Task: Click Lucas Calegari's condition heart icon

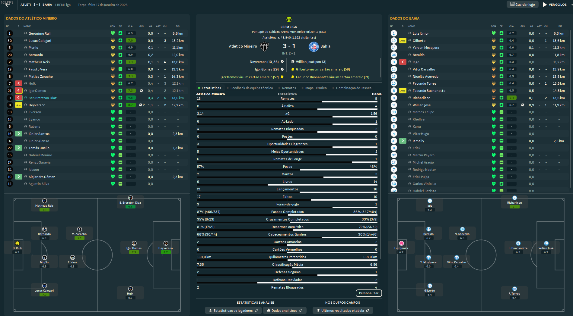Action: 113,41
